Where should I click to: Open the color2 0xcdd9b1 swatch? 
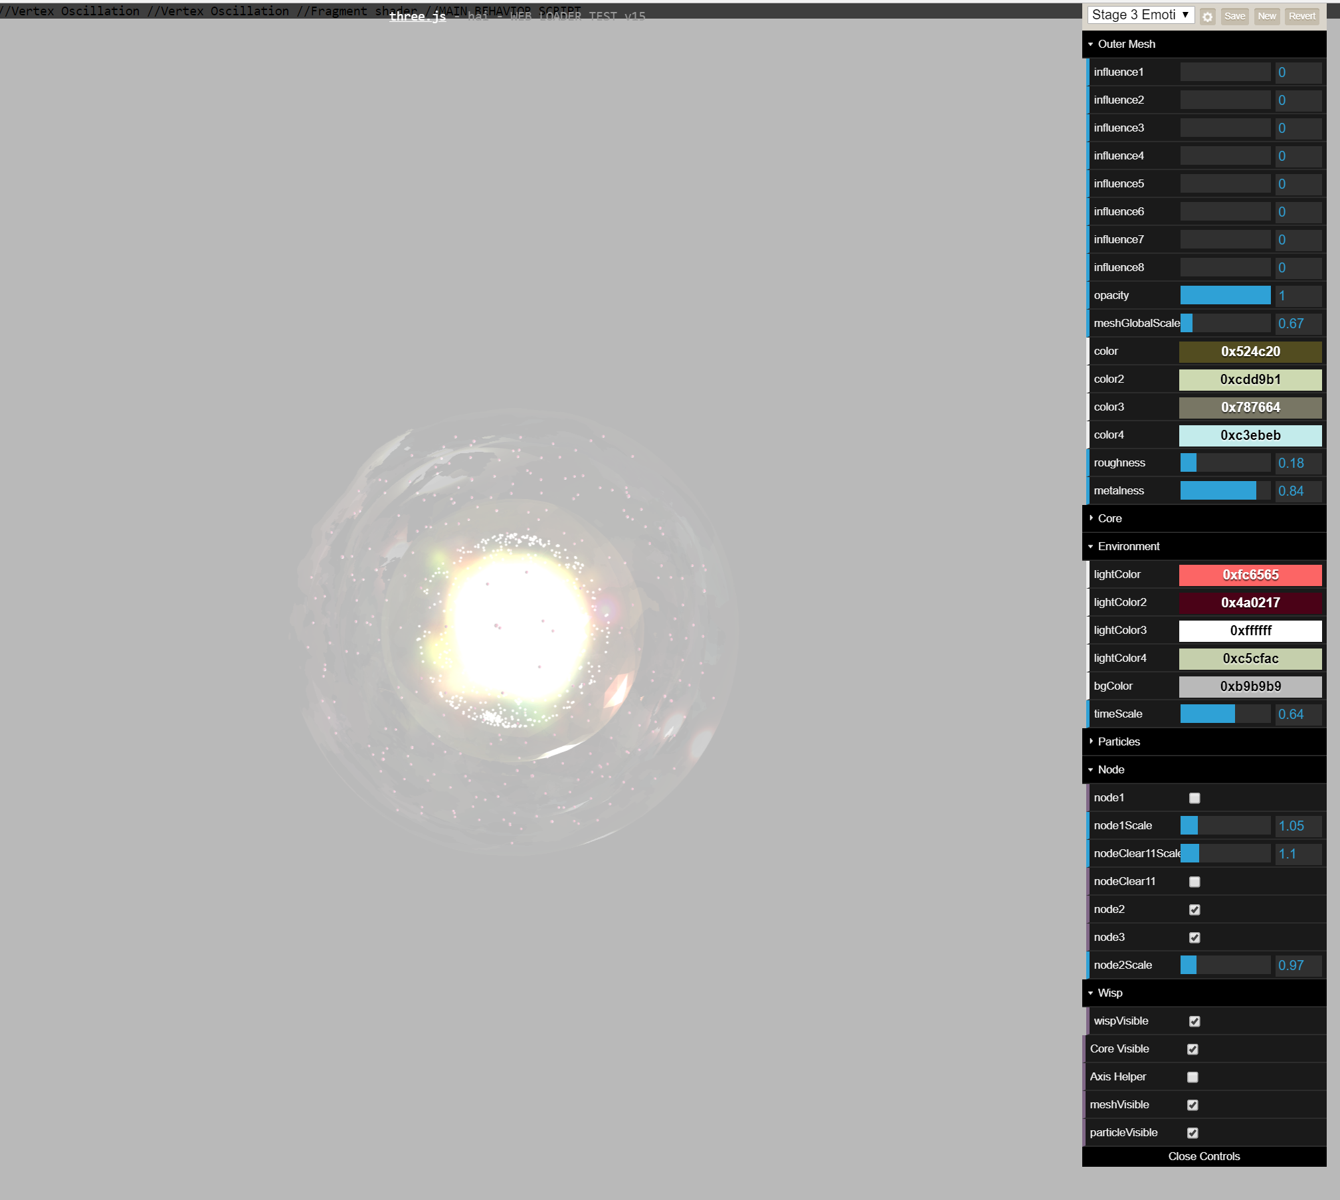click(x=1250, y=379)
